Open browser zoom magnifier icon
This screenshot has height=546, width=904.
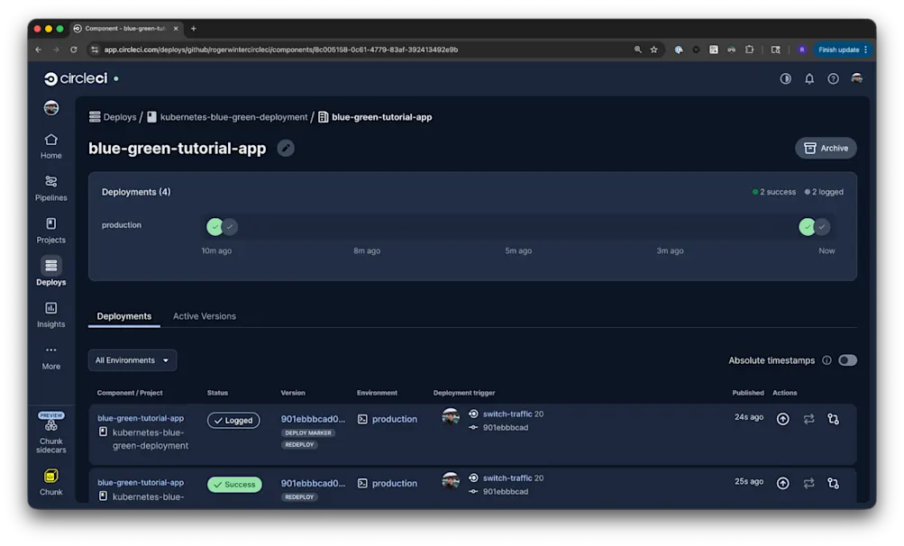[637, 50]
